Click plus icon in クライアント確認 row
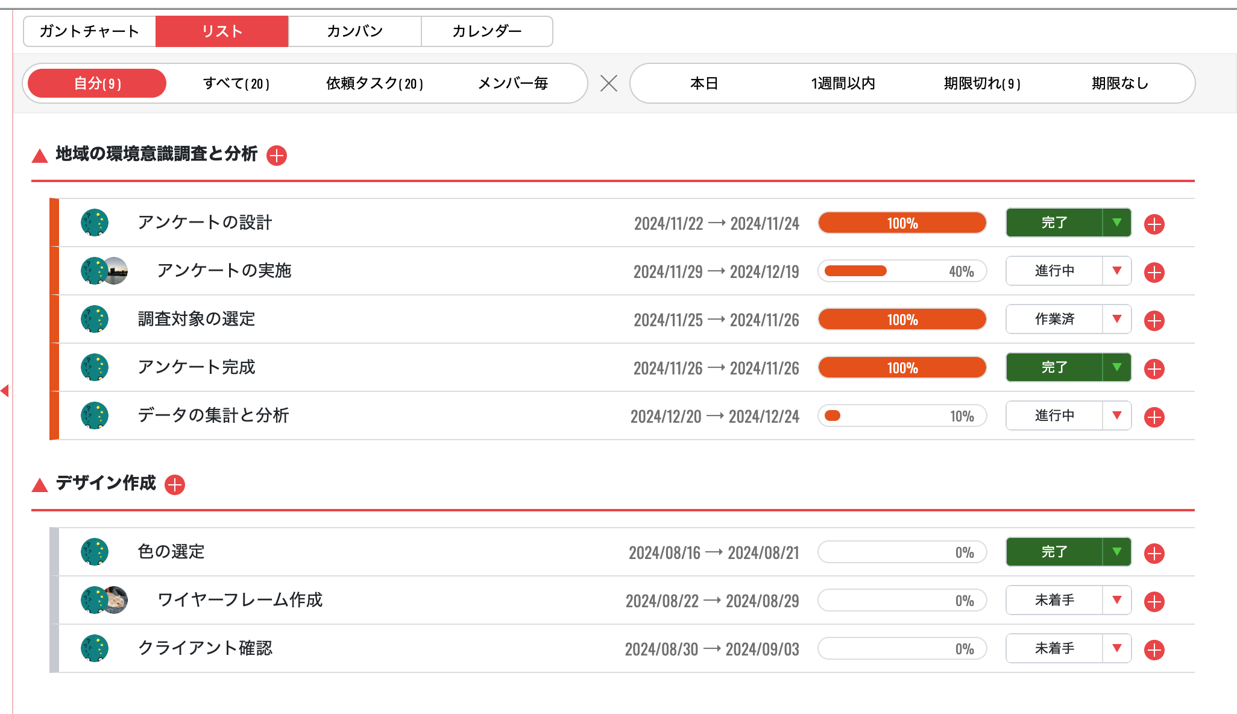The image size is (1237, 714). click(1154, 650)
